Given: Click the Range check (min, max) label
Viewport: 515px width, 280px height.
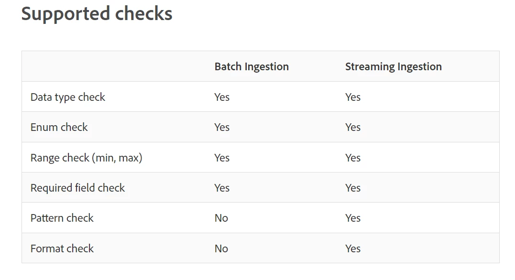Looking at the screenshot, I should coord(87,158).
